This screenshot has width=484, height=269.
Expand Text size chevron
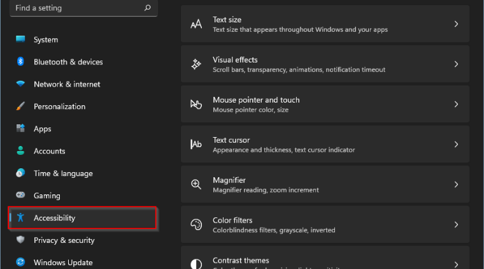pos(456,24)
